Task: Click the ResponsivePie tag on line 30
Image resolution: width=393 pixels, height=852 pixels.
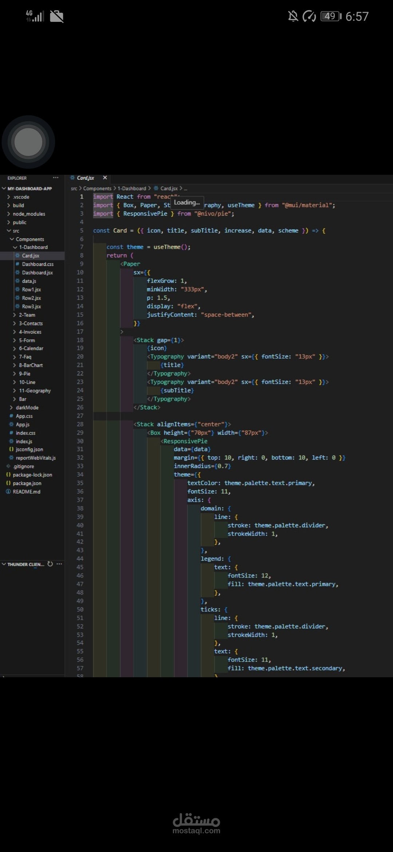Action: point(185,441)
